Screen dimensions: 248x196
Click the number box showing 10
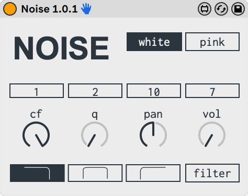click(154, 91)
